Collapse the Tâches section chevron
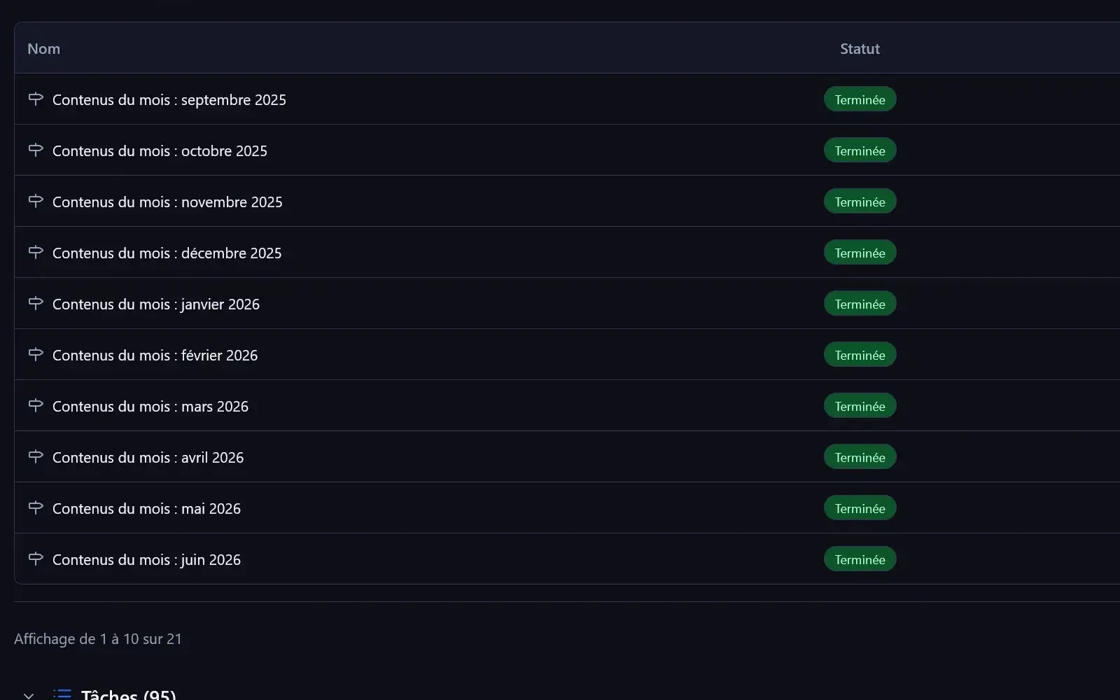 pyautogui.click(x=29, y=695)
